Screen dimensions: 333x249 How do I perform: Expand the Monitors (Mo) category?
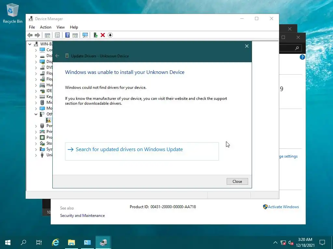(36, 108)
